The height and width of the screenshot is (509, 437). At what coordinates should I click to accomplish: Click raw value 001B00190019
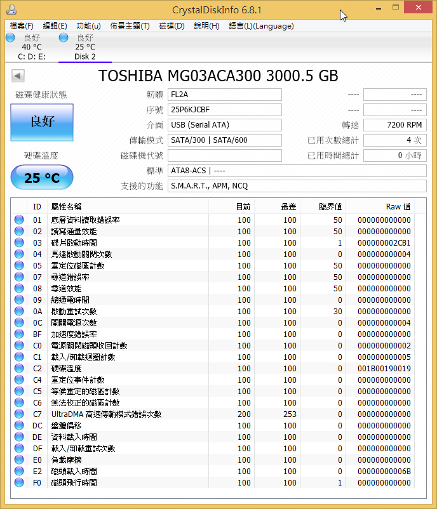[x=384, y=369]
